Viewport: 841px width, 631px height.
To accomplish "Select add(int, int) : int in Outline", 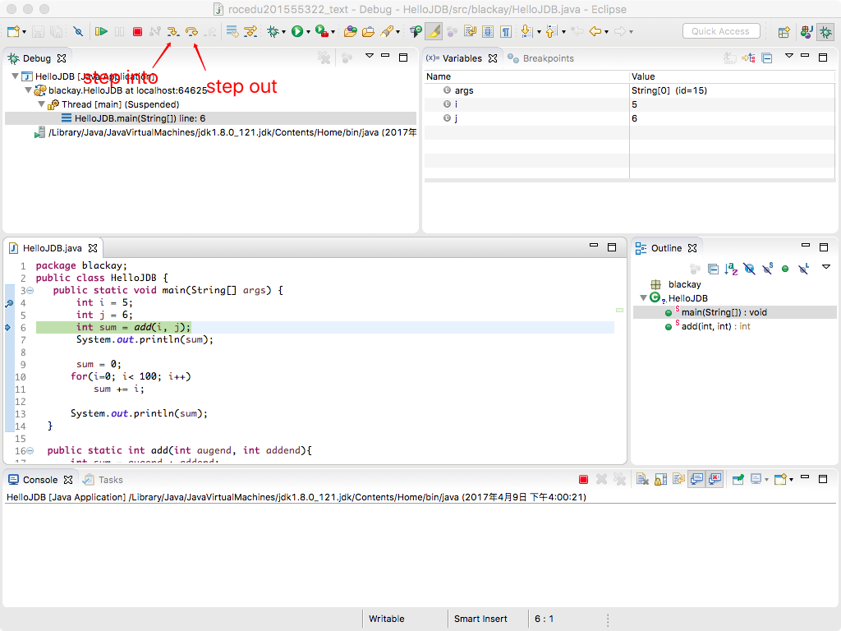I will click(x=715, y=326).
